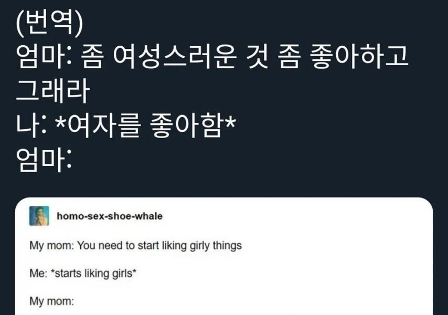Open the homo-sex-shoe-whale username link
This screenshot has height=315, width=448.
109,216
